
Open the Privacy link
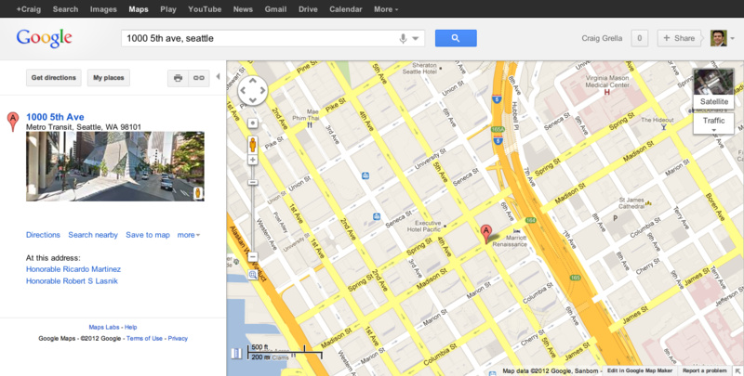point(178,339)
